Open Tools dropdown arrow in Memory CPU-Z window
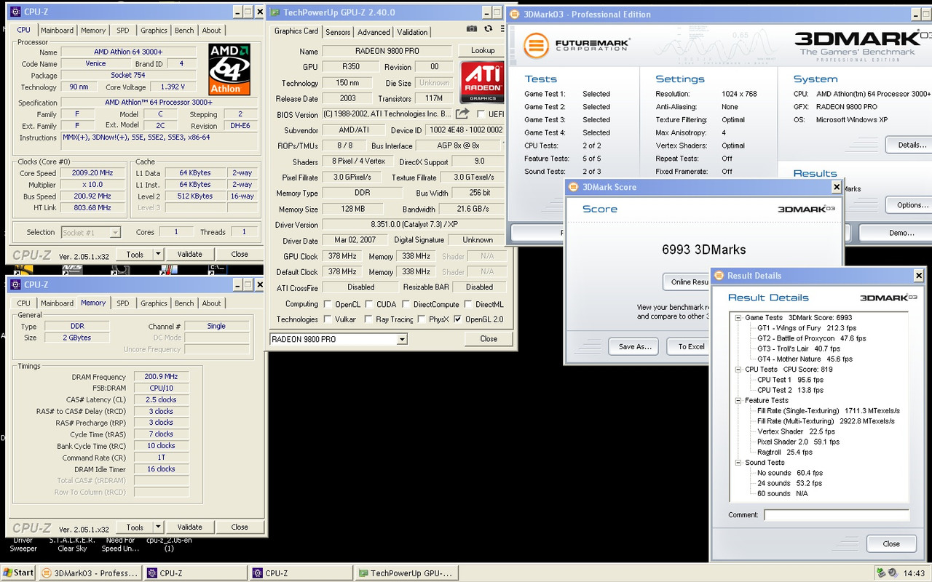The height and width of the screenshot is (582, 932). coord(158,527)
